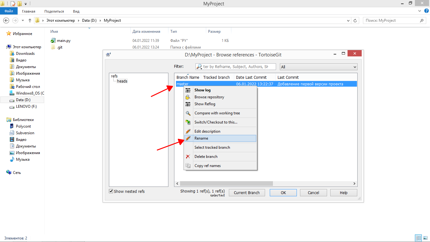430x242 pixels.
Task: Open the Этот компьютер breadcrumb
Action: tap(61, 20)
